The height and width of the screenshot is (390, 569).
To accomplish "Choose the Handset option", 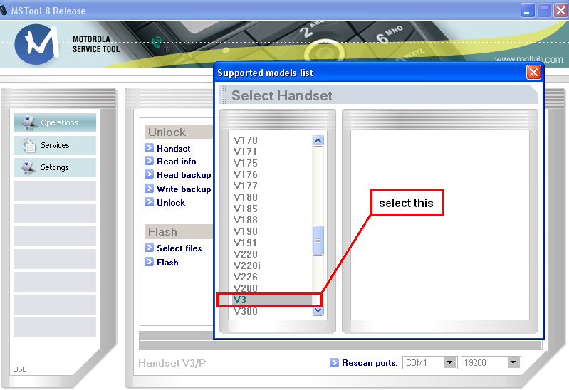I will [x=174, y=148].
